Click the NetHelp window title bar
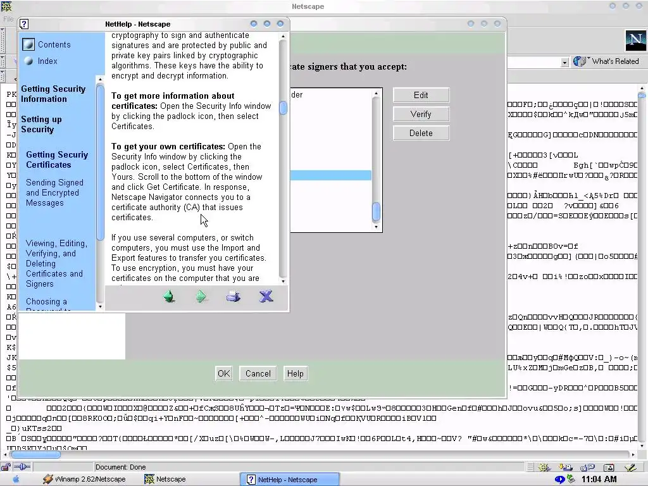The width and height of the screenshot is (648, 486). [x=137, y=24]
